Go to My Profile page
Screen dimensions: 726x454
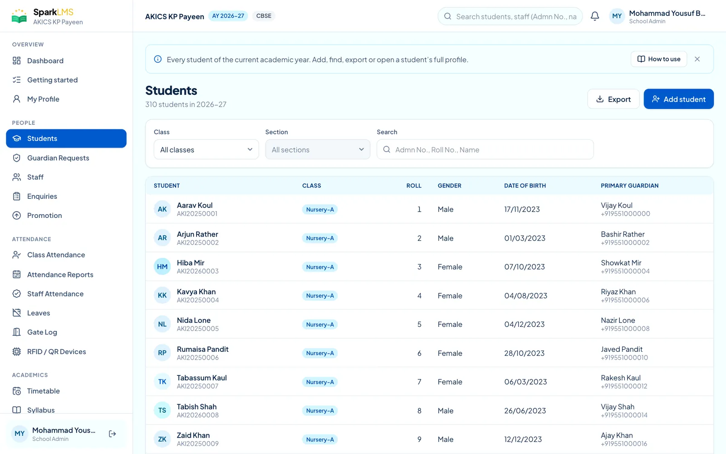[x=66, y=99]
